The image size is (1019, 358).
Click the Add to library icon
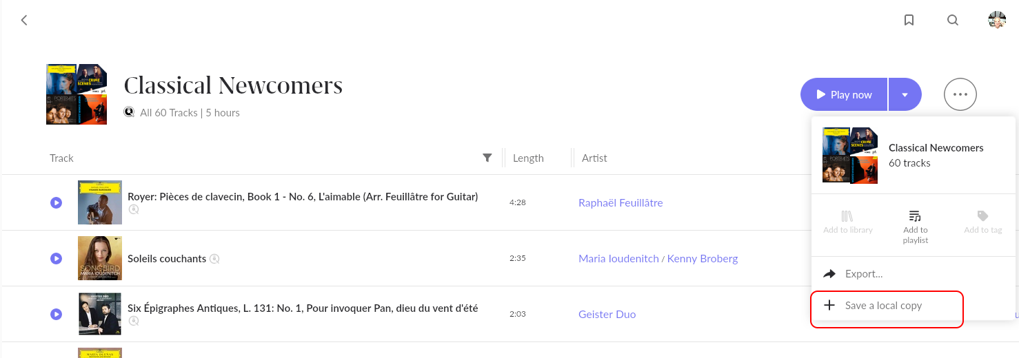click(847, 216)
